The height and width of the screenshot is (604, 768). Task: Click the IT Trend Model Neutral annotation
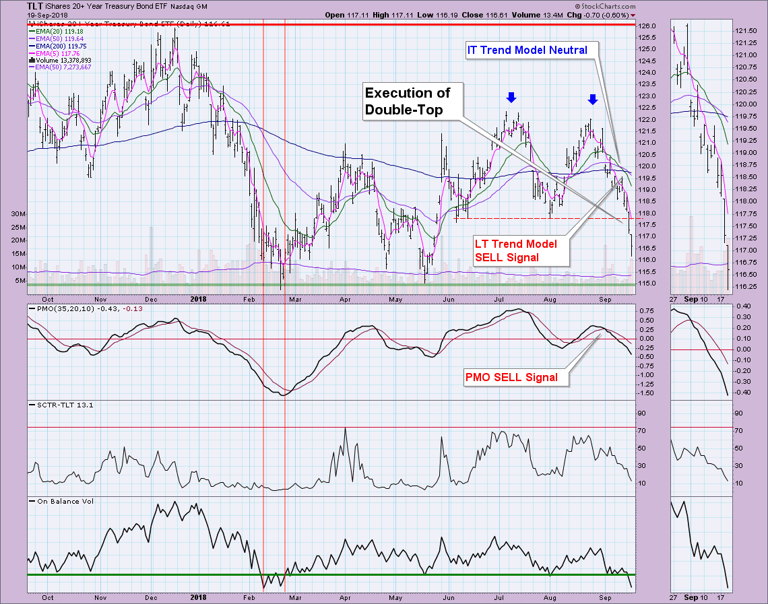[532, 51]
